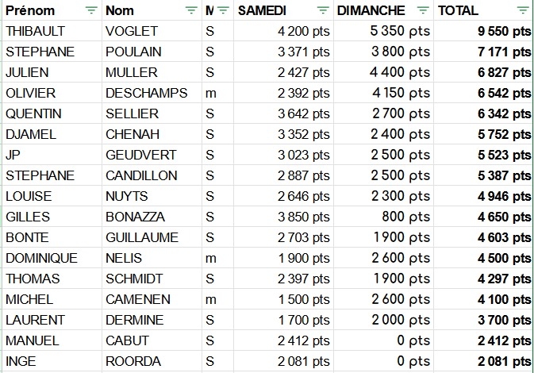Click the 800 pts DIMANCHE cell
534x373 pixels.
(411, 217)
